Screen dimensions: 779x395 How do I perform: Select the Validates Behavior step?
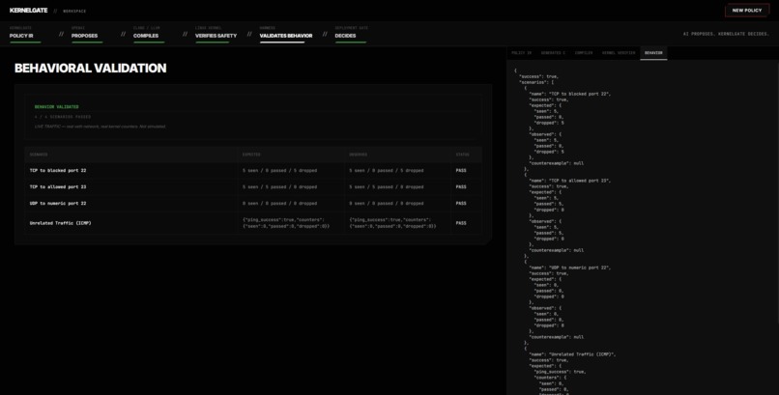tap(286, 33)
